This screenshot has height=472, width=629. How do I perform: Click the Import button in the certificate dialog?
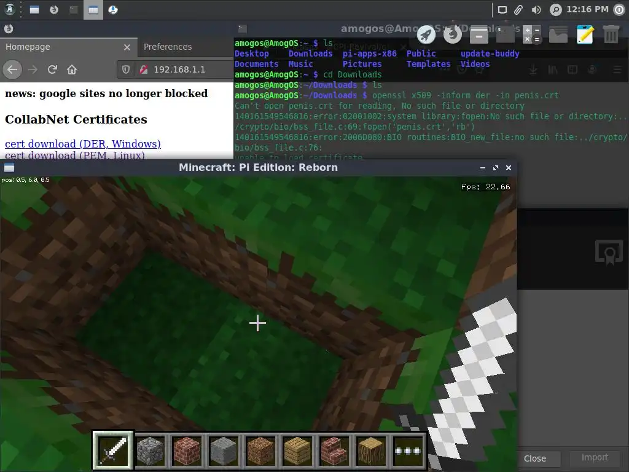pos(595,457)
